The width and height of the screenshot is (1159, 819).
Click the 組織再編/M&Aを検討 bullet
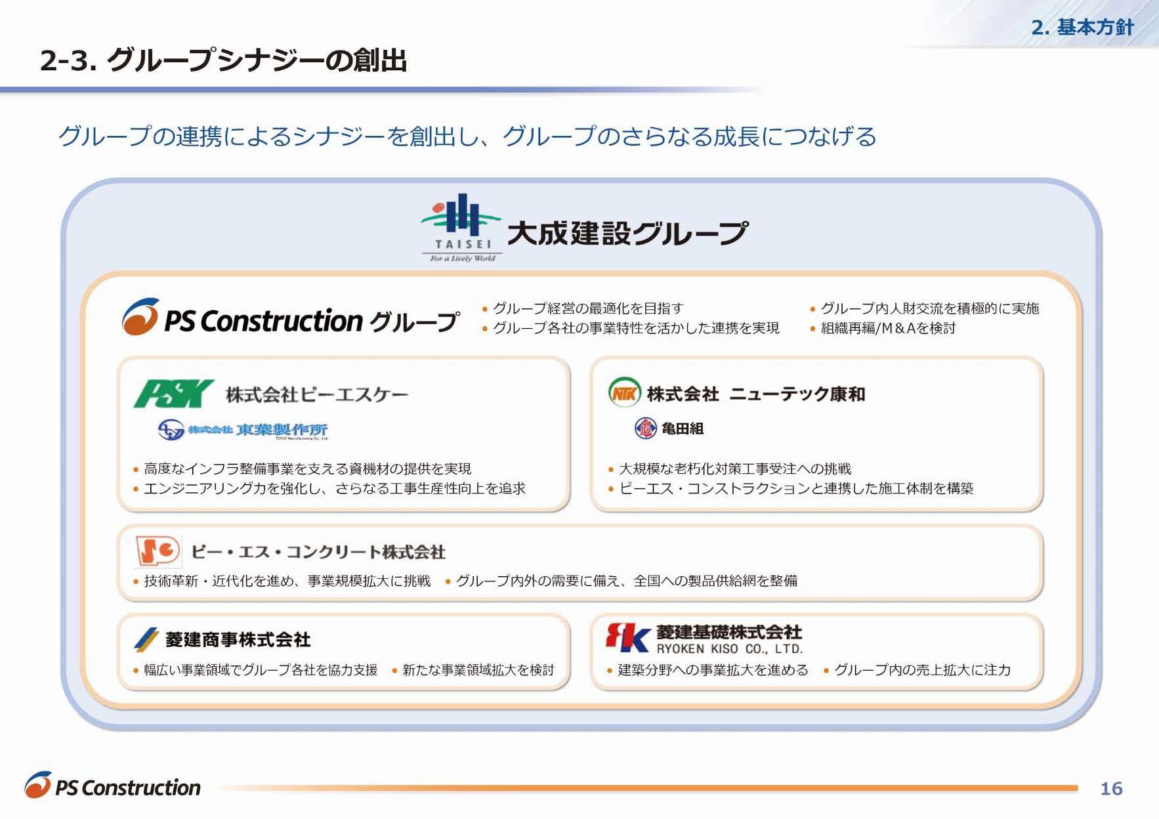pos(887,328)
